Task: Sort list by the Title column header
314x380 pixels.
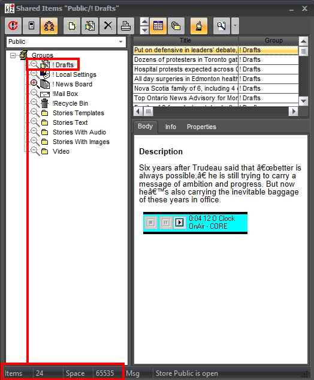Action: [x=186, y=40]
